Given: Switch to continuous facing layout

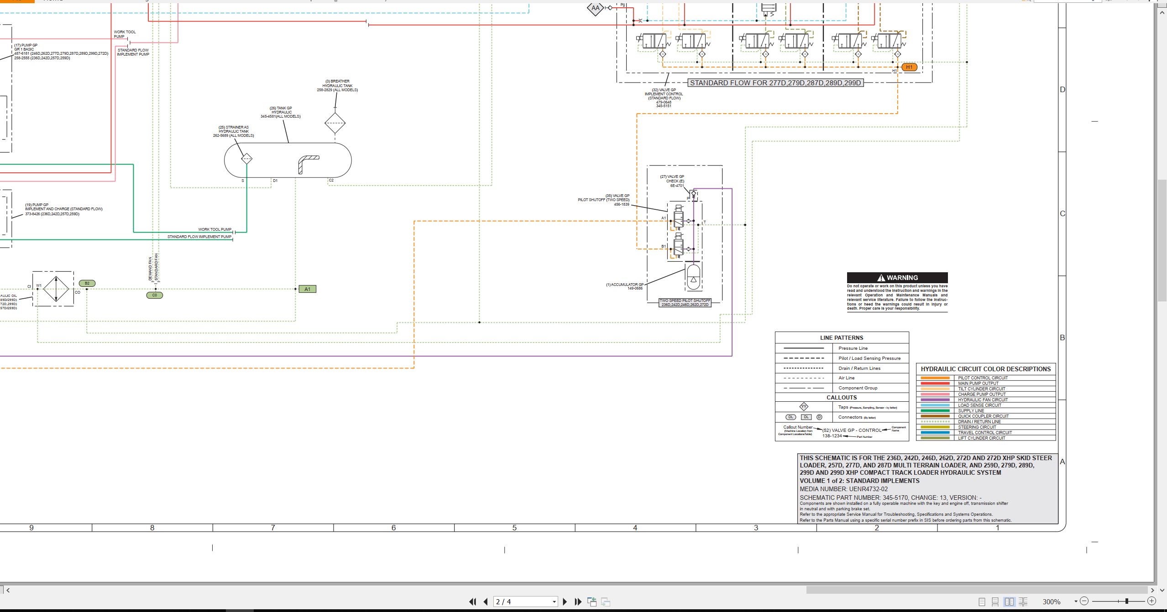Looking at the screenshot, I should [1023, 602].
